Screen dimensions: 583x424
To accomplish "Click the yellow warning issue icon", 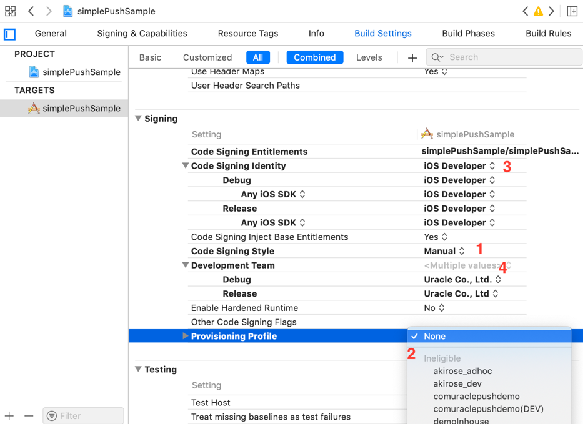I will coord(538,11).
